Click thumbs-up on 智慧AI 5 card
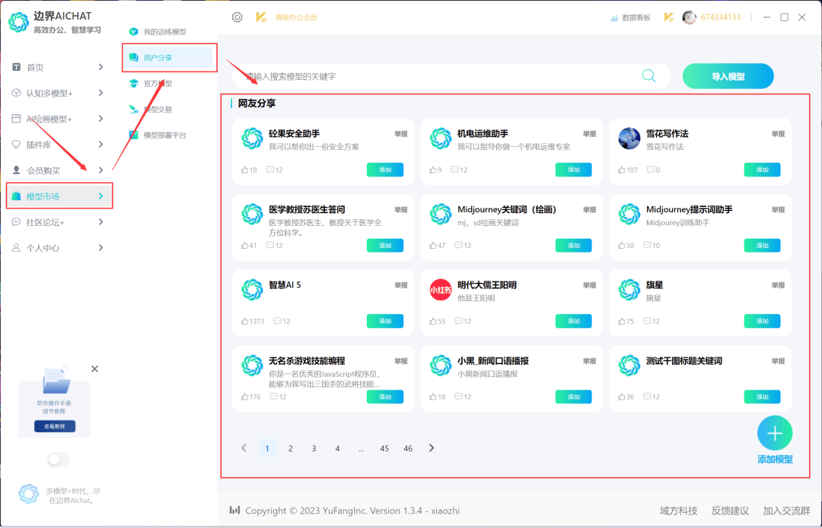This screenshot has width=822, height=528. [244, 321]
